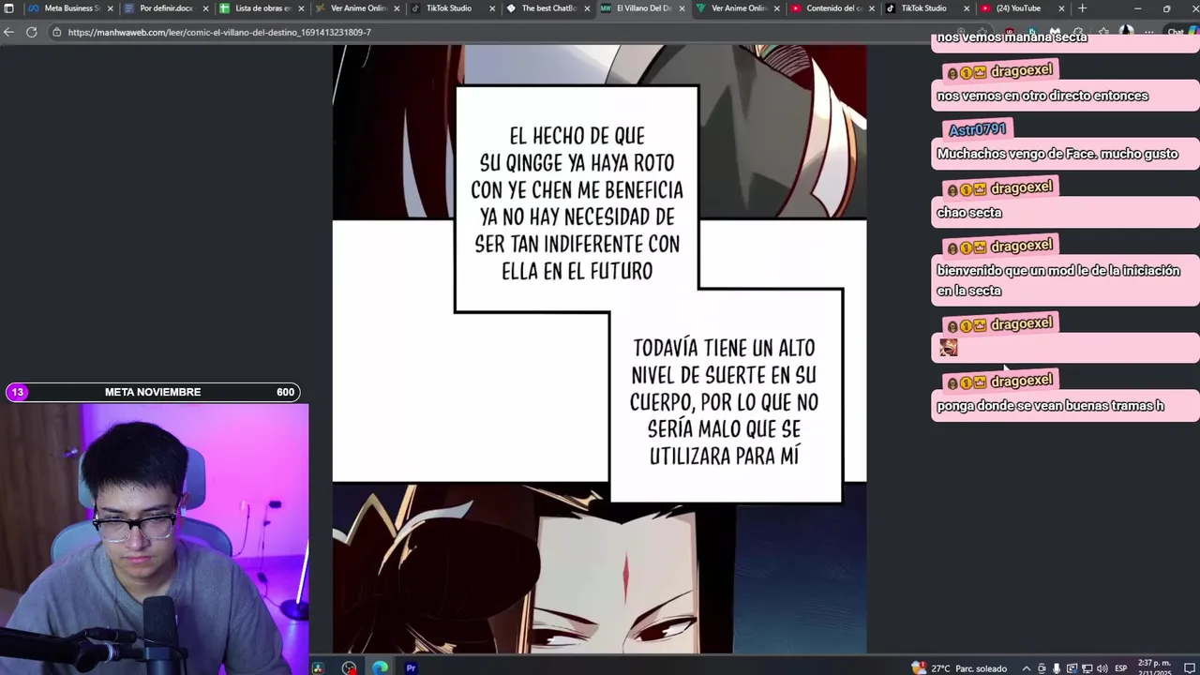This screenshot has width=1200, height=675.
Task: Open the 27°C Parc. soleado weather widget
Action: point(959,668)
